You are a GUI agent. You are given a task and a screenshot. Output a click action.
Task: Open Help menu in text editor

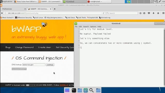(x=99, y=27)
